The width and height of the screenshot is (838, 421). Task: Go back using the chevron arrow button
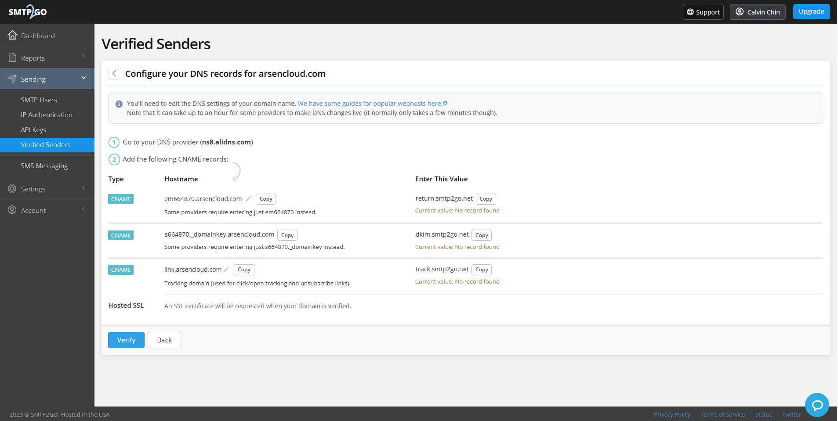point(114,73)
